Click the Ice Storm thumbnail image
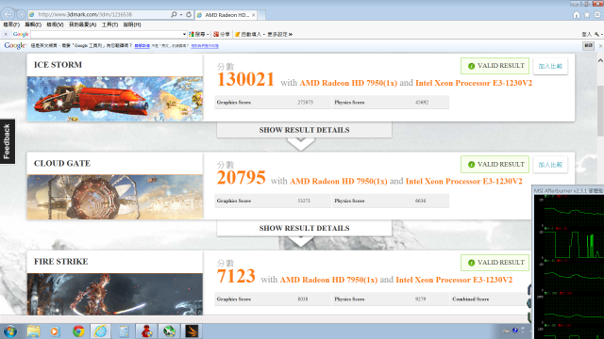 pyautogui.click(x=115, y=99)
